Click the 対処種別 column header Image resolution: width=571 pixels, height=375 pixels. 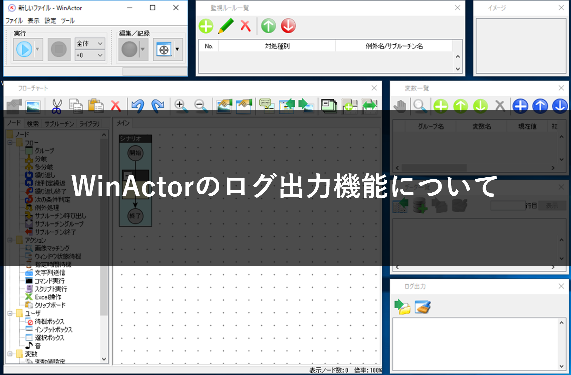click(x=277, y=46)
